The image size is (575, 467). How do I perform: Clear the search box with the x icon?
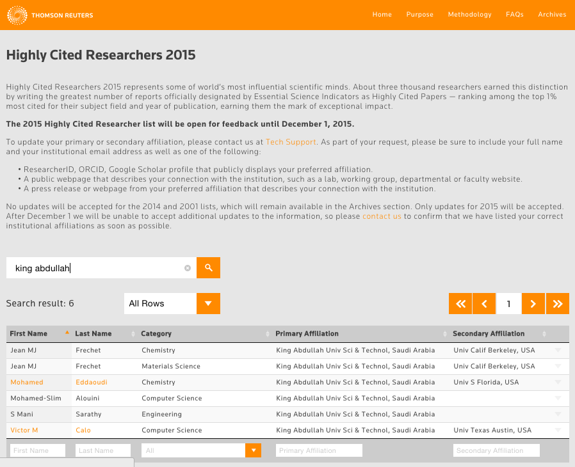pos(188,268)
